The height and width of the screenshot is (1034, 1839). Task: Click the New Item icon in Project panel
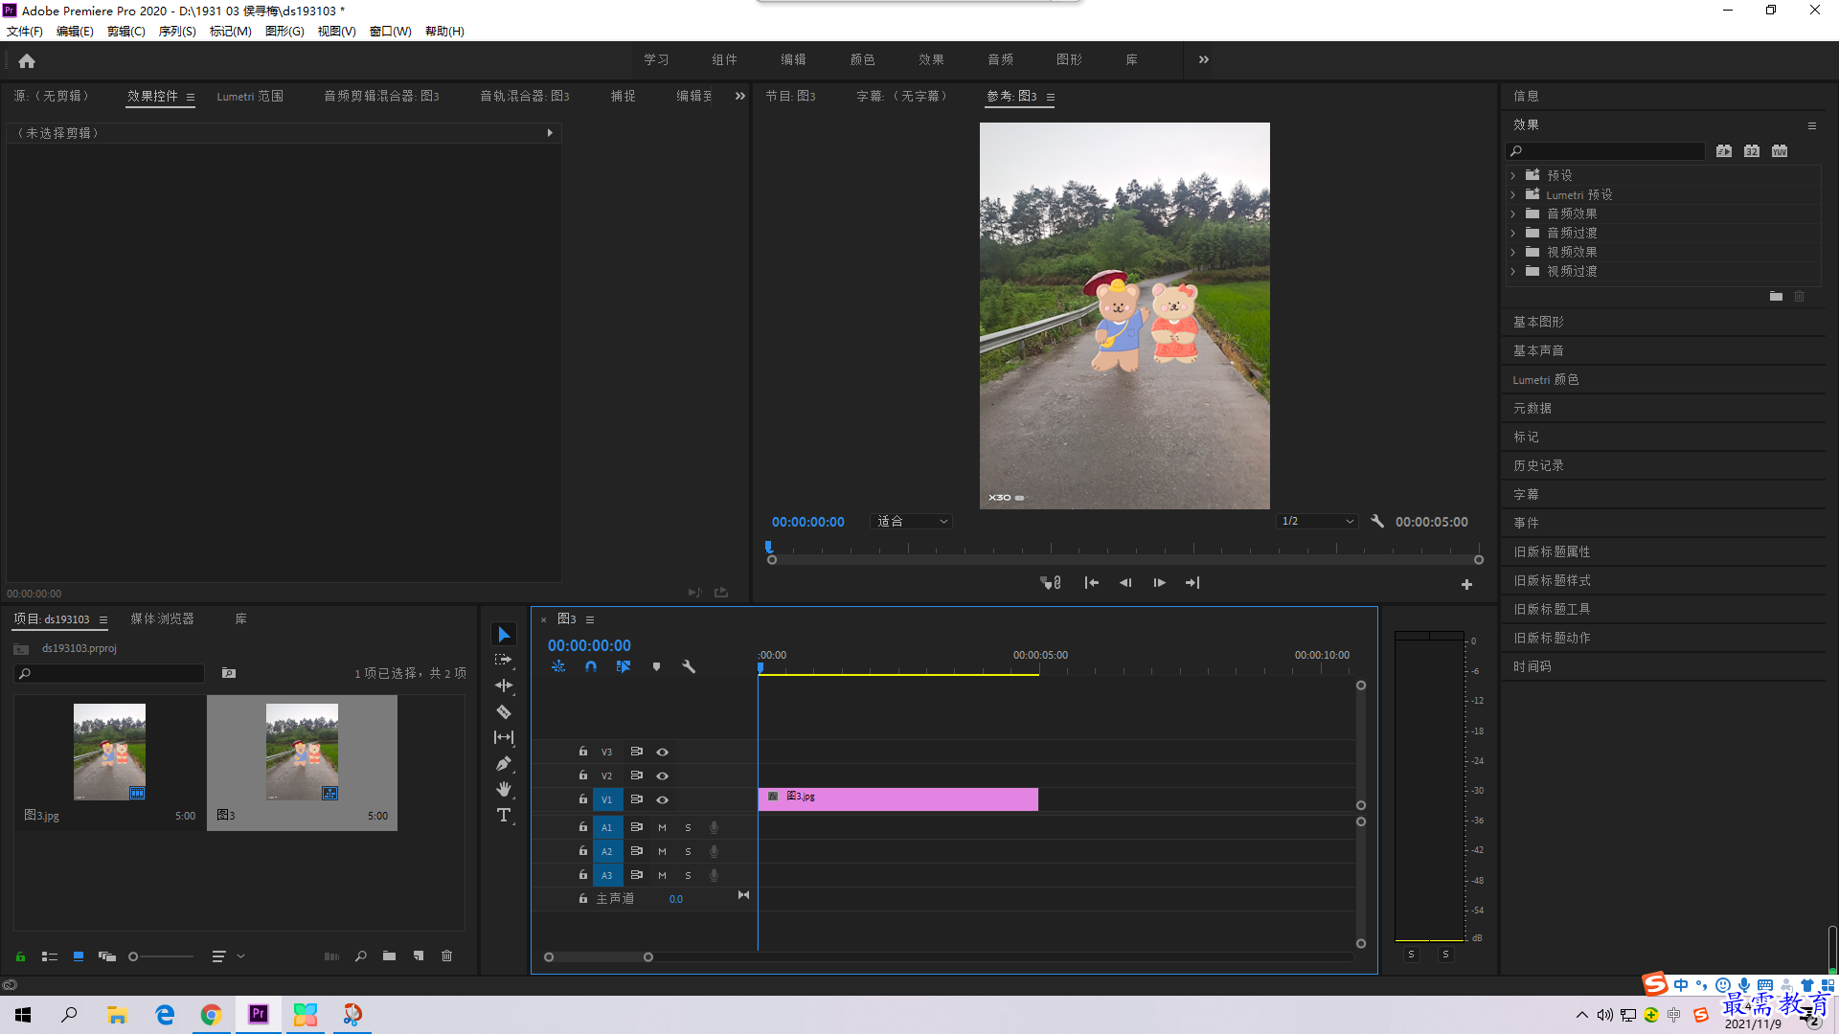[419, 955]
